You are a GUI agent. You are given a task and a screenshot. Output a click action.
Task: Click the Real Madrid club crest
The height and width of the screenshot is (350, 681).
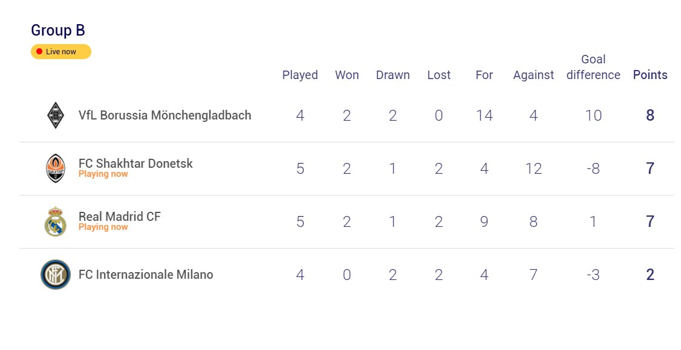point(55,221)
